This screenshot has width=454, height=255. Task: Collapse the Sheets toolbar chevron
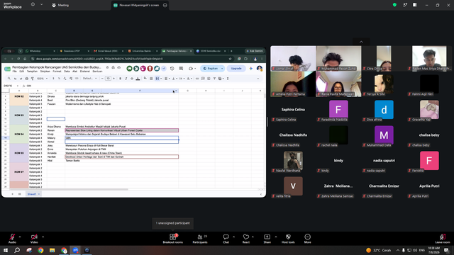pyautogui.click(x=258, y=79)
